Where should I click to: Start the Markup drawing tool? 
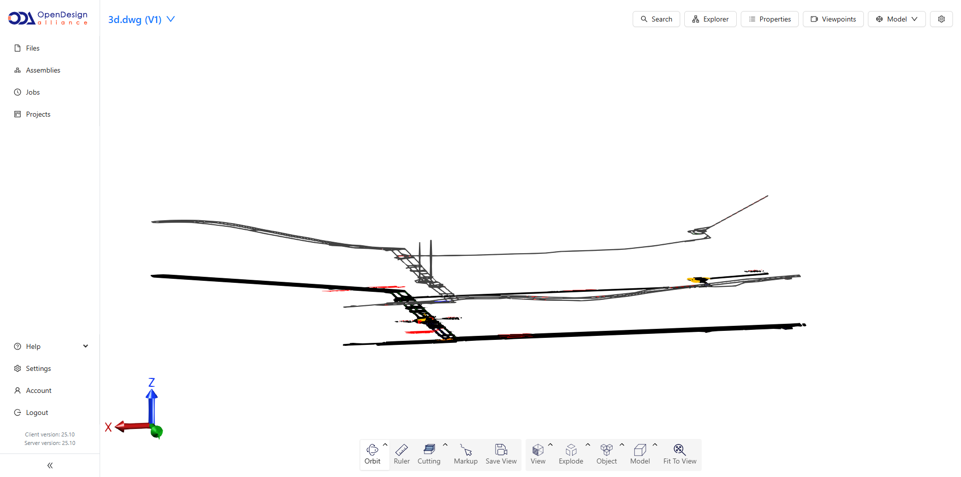(465, 454)
